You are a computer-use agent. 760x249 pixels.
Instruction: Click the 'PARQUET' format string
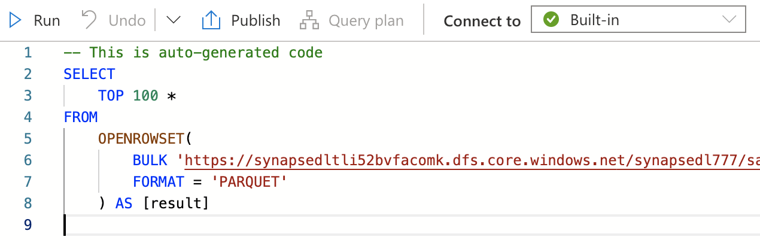click(253, 182)
